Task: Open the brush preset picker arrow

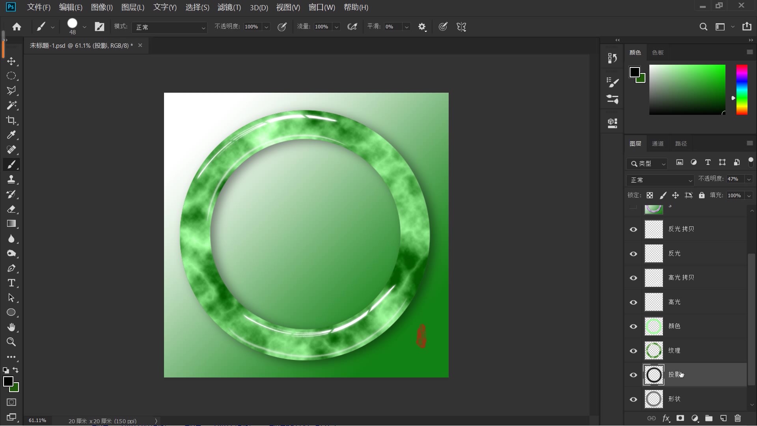Action: tap(84, 27)
